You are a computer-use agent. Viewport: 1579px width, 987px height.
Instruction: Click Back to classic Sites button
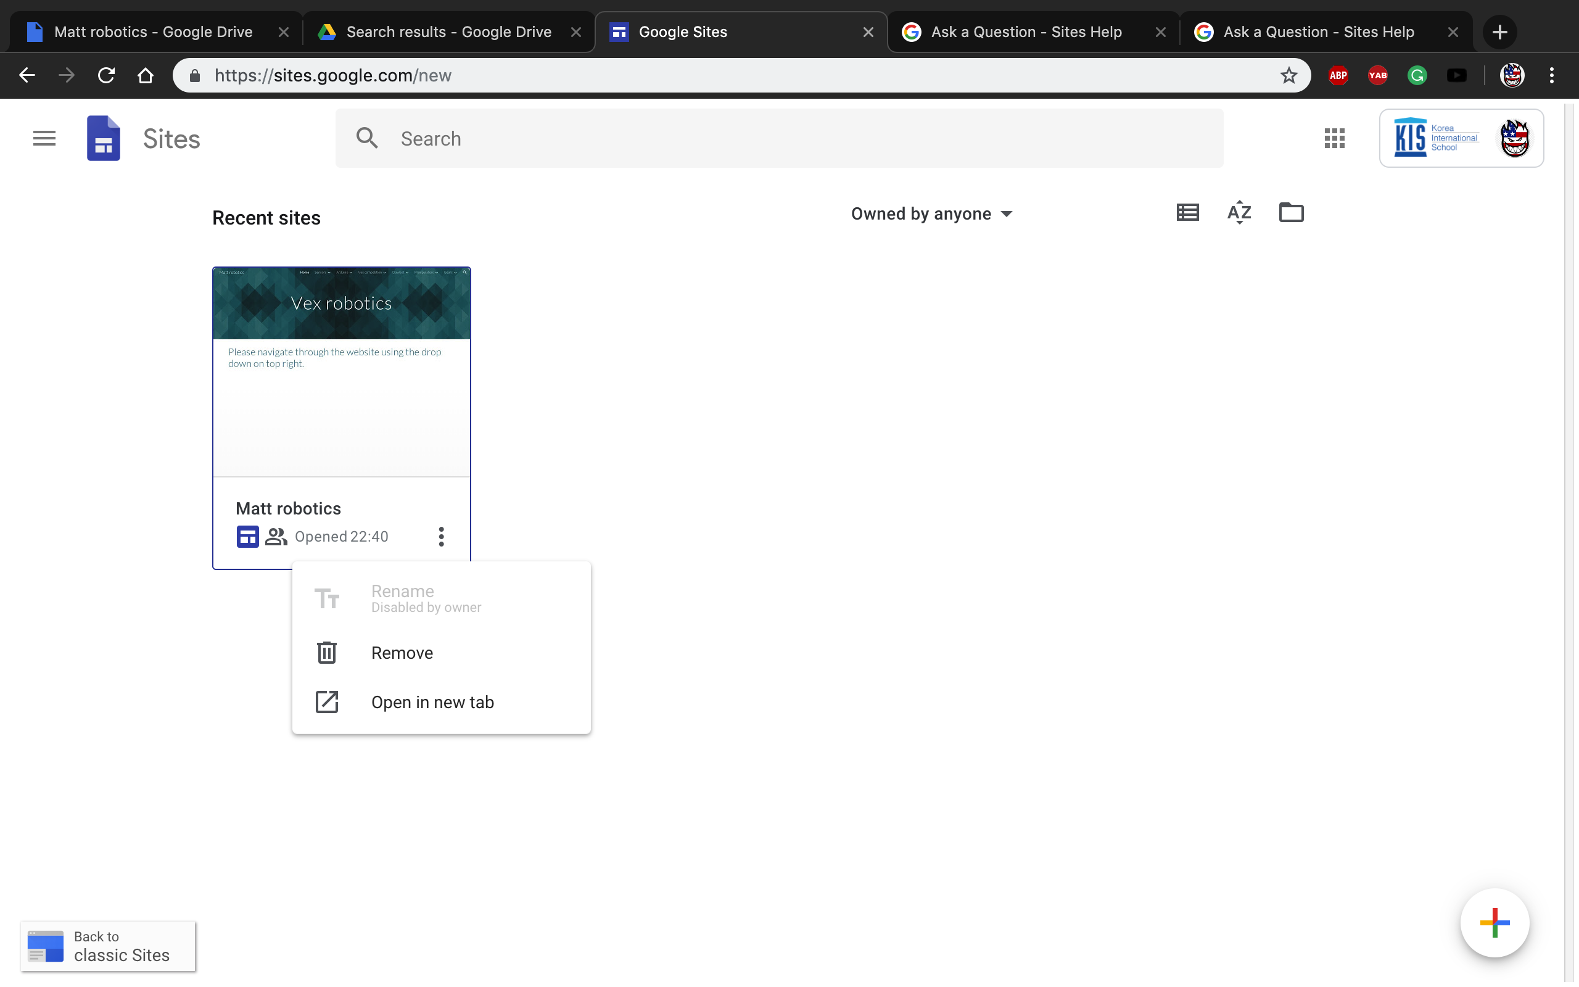(108, 946)
